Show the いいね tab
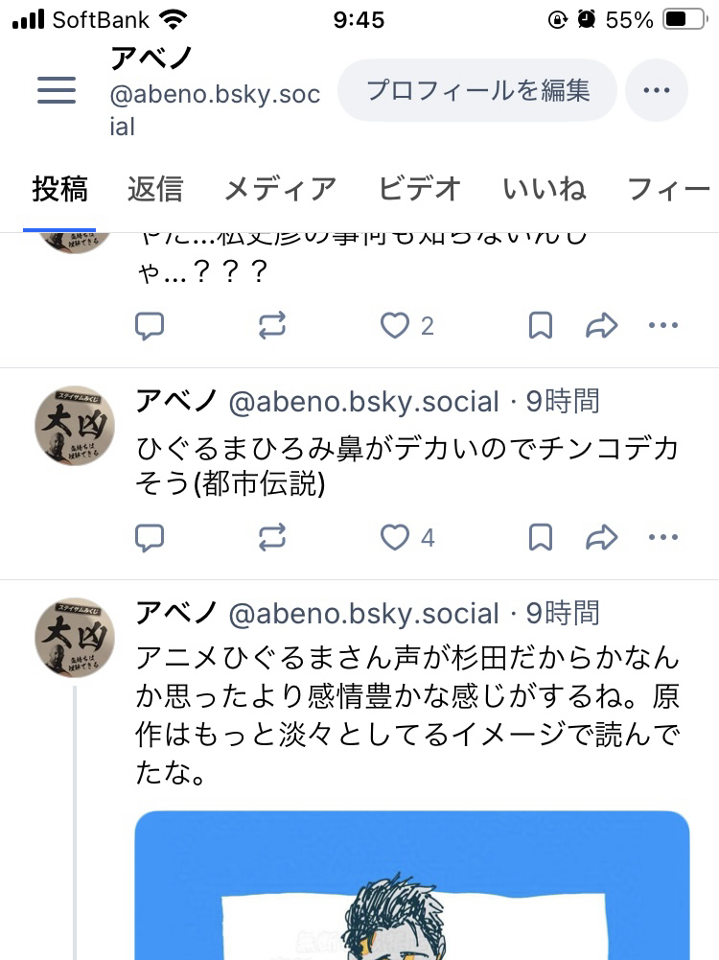719x960 pixels. click(545, 189)
